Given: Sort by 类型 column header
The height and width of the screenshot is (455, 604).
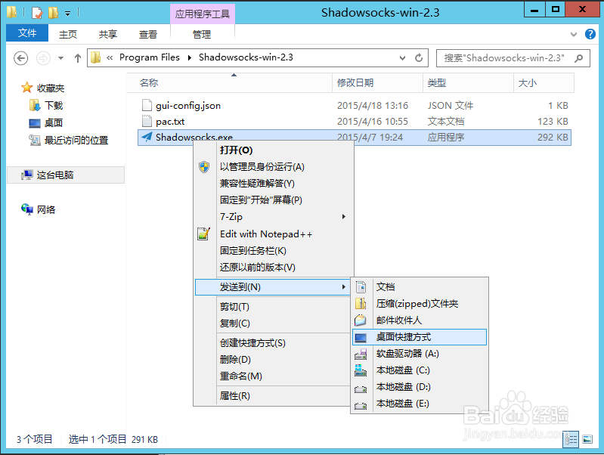Looking at the screenshot, I should point(468,83).
